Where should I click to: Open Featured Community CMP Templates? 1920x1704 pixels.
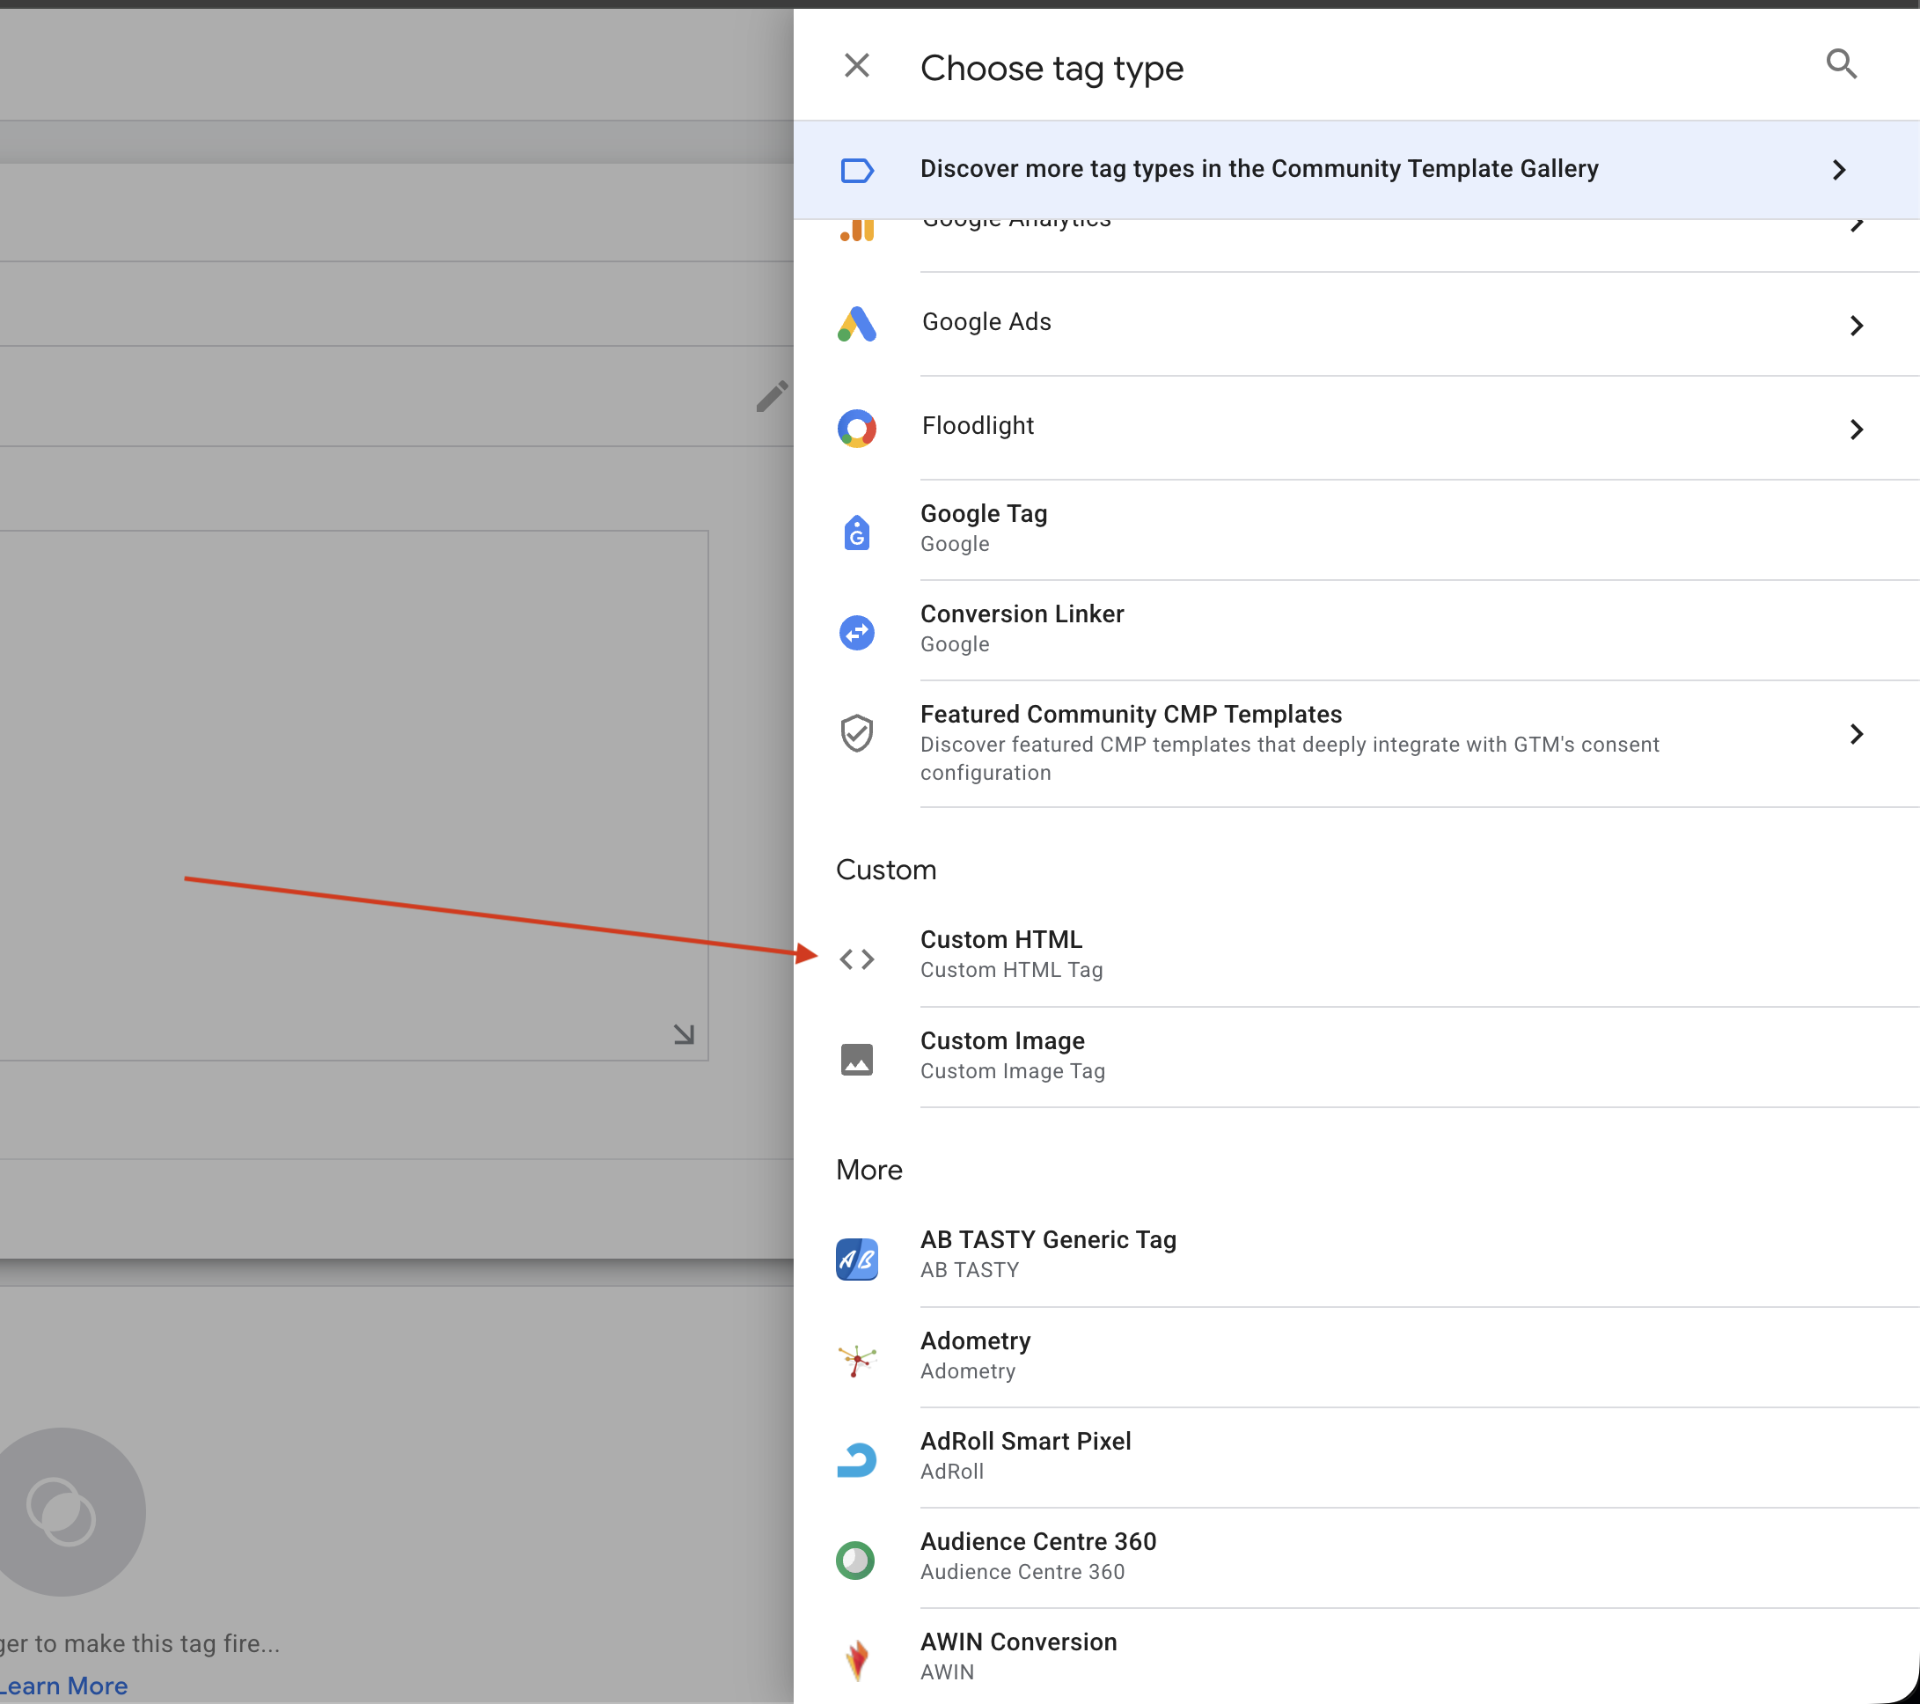[1356, 745]
